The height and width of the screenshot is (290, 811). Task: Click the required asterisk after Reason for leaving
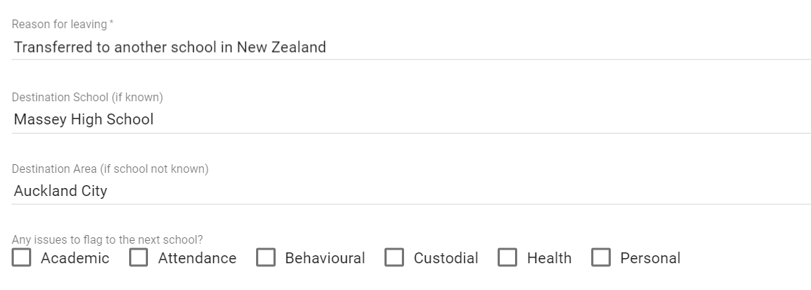coord(111,24)
